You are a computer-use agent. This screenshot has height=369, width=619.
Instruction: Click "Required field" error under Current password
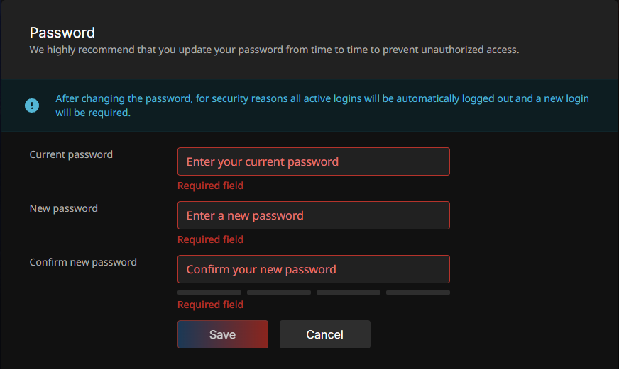coord(210,186)
